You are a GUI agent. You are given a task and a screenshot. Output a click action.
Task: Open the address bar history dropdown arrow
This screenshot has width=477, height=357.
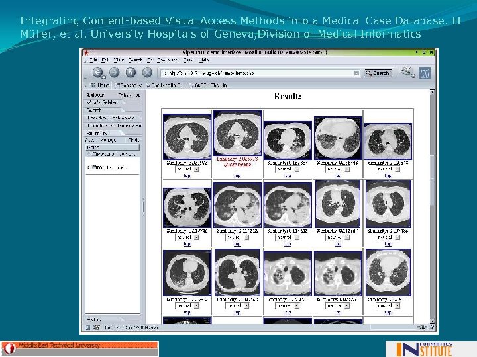coord(356,73)
